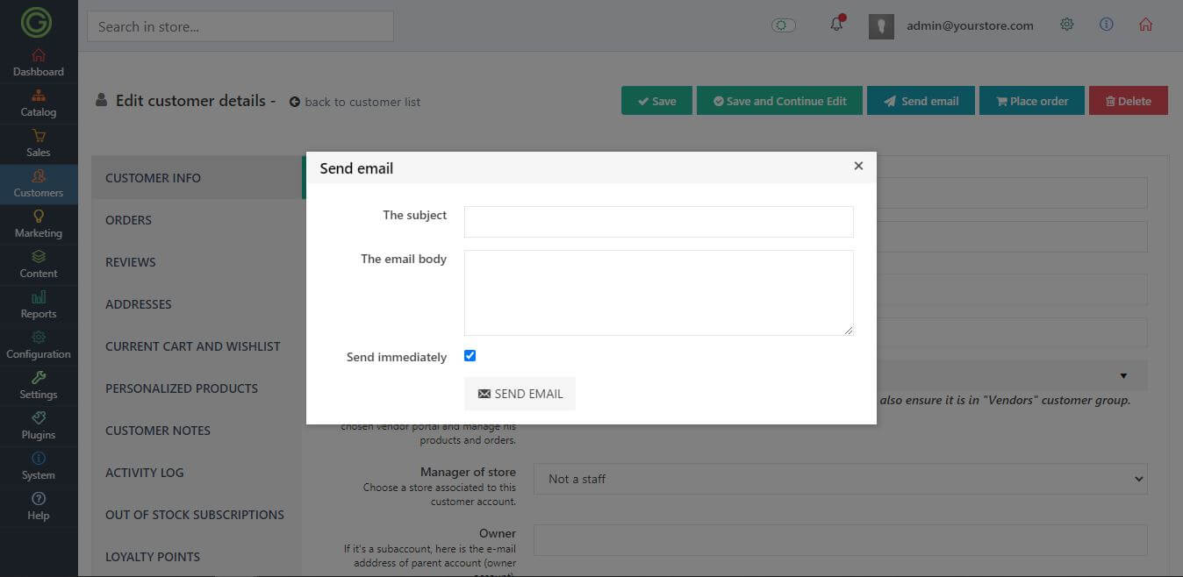This screenshot has height=577, width=1183.
Task: Click Save and Continue Edit
Action: click(779, 101)
